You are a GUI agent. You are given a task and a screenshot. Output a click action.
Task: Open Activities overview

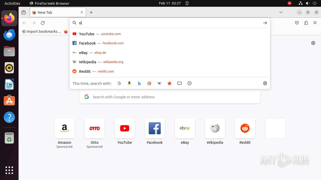click(12, 3)
